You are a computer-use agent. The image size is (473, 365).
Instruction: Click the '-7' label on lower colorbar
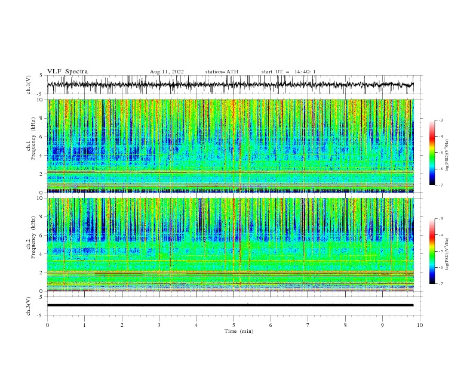point(440,283)
